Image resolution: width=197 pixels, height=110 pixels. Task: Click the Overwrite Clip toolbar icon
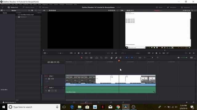[x=101, y=58]
